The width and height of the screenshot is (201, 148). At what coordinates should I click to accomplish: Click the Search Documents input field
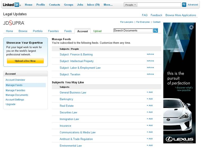(133, 30)
